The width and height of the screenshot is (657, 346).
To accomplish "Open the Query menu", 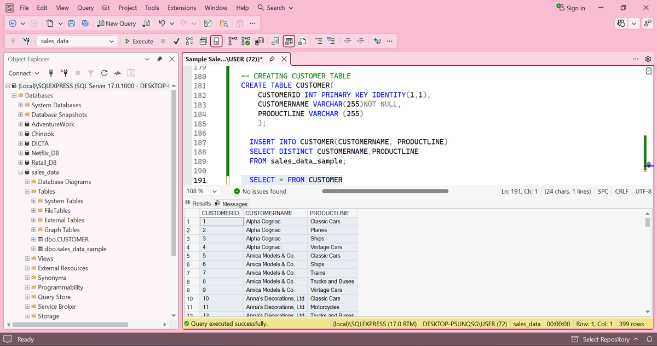I will pyautogui.click(x=85, y=8).
